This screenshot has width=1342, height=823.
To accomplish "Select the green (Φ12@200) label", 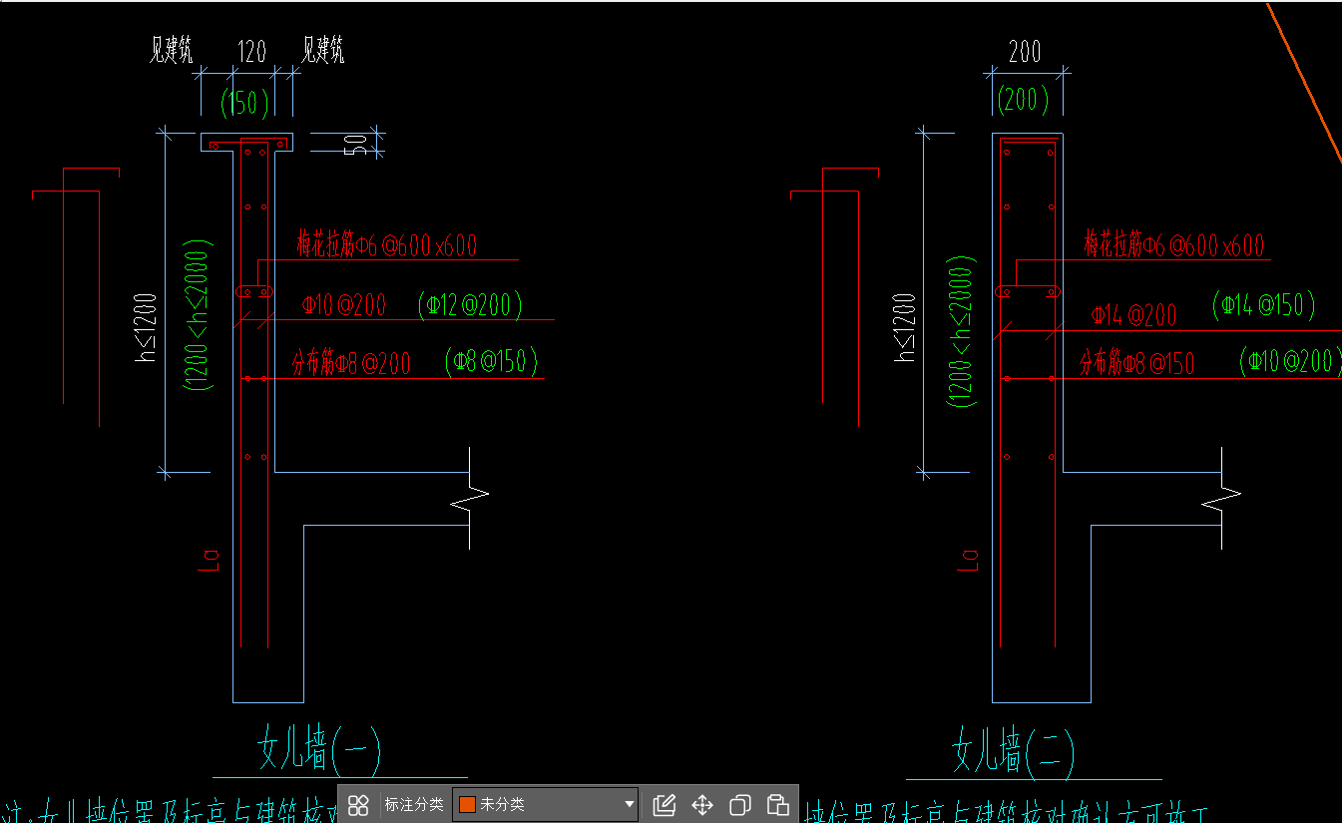I will point(470,305).
